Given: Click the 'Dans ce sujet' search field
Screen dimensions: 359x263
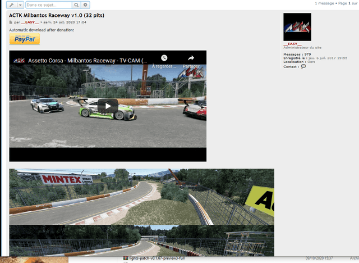Looking at the screenshot, I should [48, 4].
